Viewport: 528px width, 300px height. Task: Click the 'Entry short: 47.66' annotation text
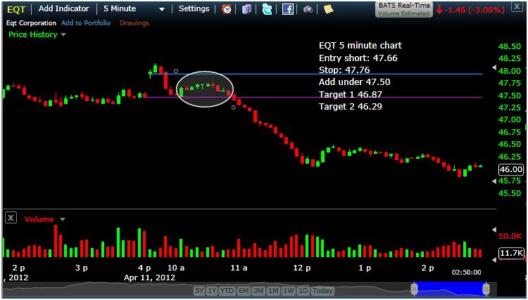(358, 58)
